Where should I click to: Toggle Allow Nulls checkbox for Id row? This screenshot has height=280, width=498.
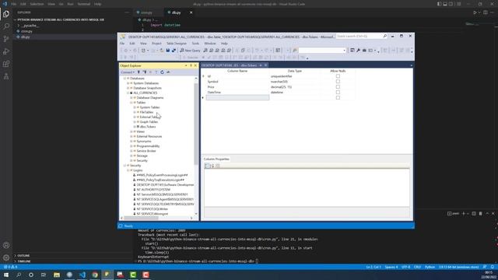click(x=338, y=76)
